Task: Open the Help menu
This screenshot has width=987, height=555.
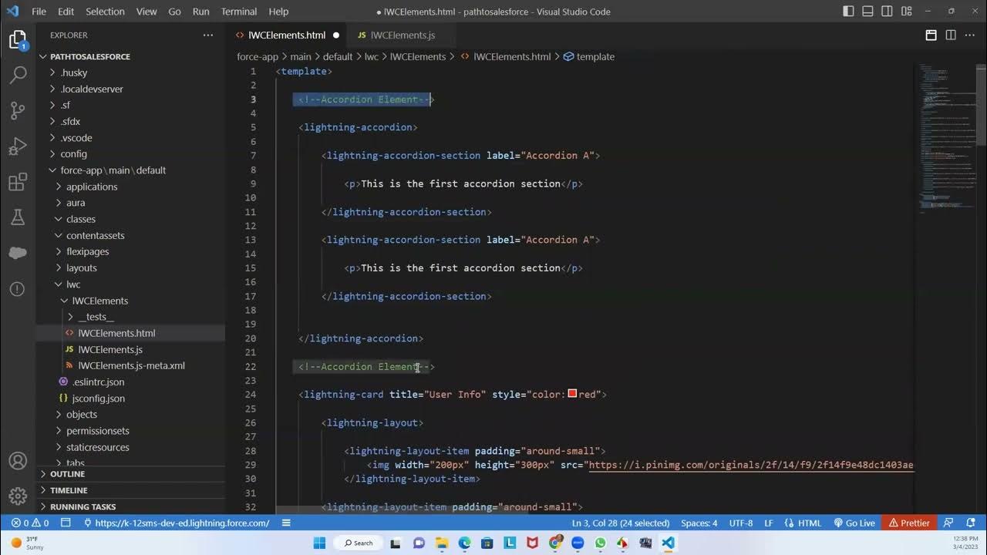Action: point(278,12)
